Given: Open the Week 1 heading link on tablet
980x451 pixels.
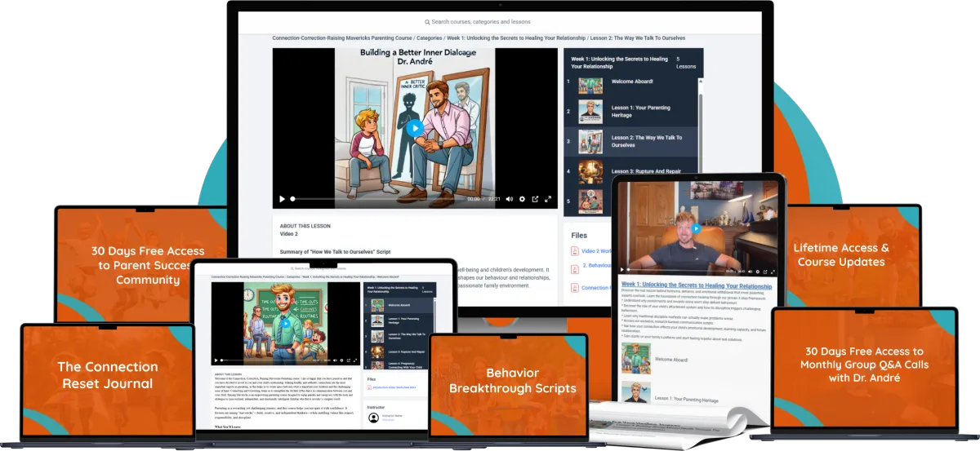Looking at the screenshot, I should tap(697, 286).
